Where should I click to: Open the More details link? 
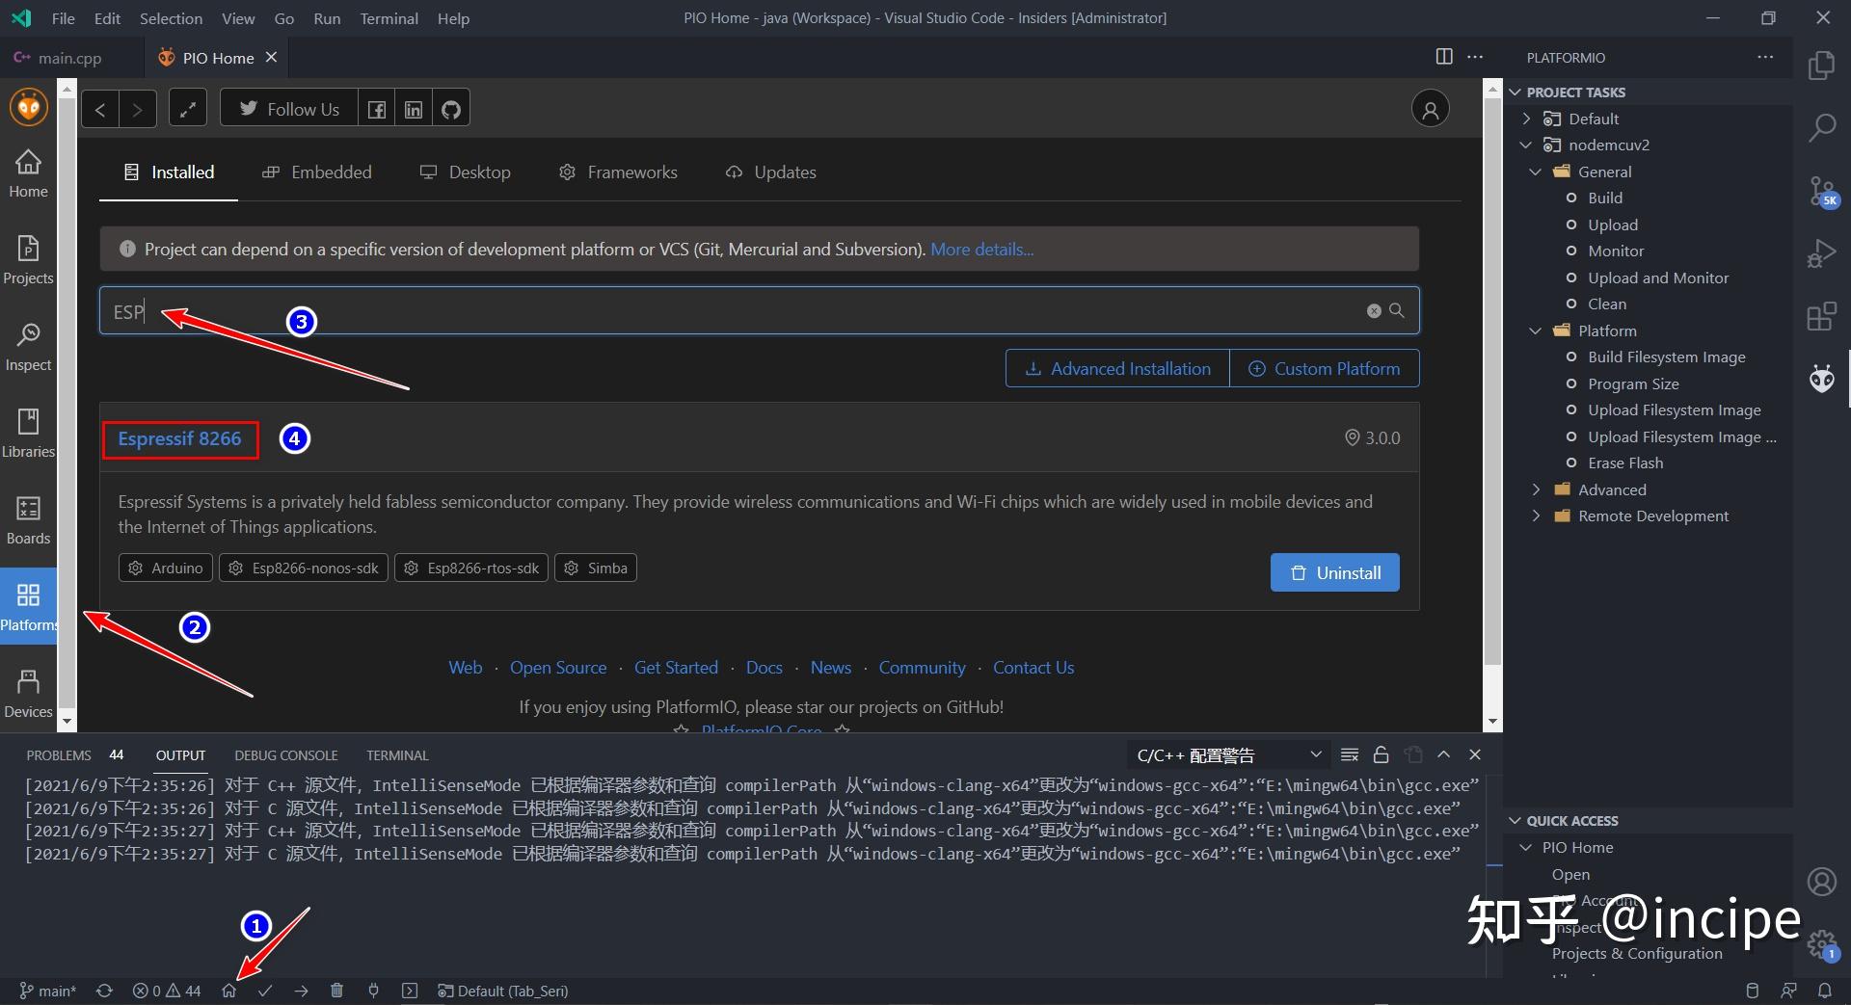[981, 250]
